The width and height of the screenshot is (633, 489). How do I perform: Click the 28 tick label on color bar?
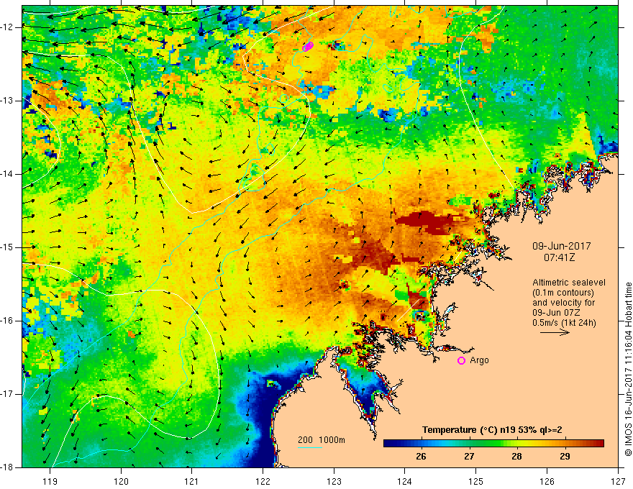pyautogui.click(x=516, y=457)
